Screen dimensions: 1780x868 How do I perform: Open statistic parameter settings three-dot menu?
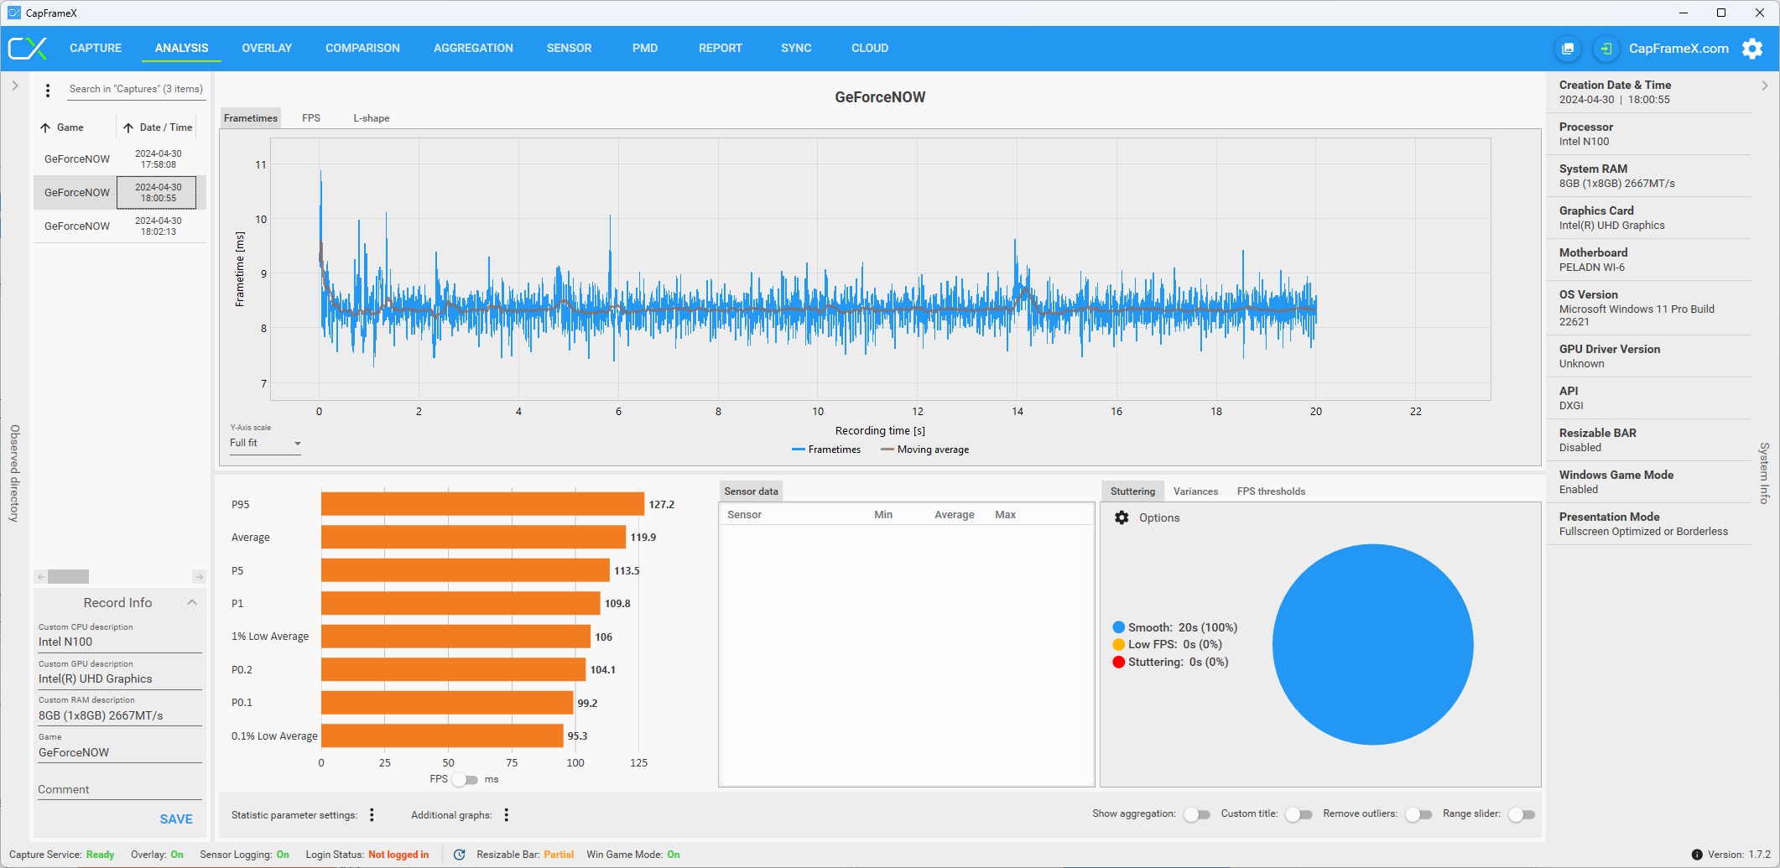[372, 814]
